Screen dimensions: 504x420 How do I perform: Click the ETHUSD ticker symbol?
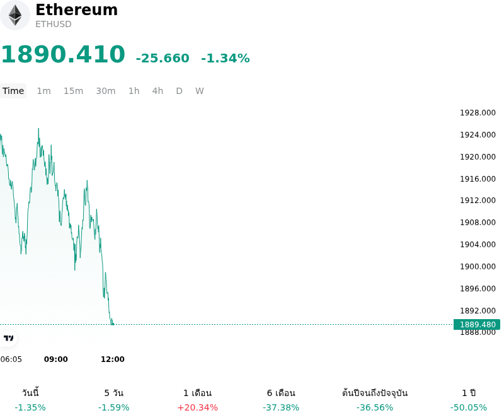(54, 24)
